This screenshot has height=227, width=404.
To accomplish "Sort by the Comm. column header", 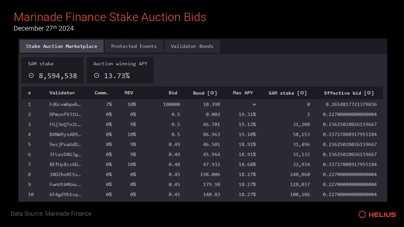I will click(x=101, y=93).
